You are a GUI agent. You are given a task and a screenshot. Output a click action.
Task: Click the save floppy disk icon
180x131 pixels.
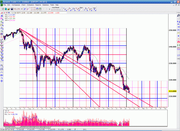pyautogui.click(x=12, y=9)
